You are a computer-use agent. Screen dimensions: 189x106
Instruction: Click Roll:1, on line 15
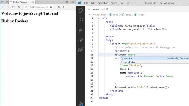(x=125, y=69)
